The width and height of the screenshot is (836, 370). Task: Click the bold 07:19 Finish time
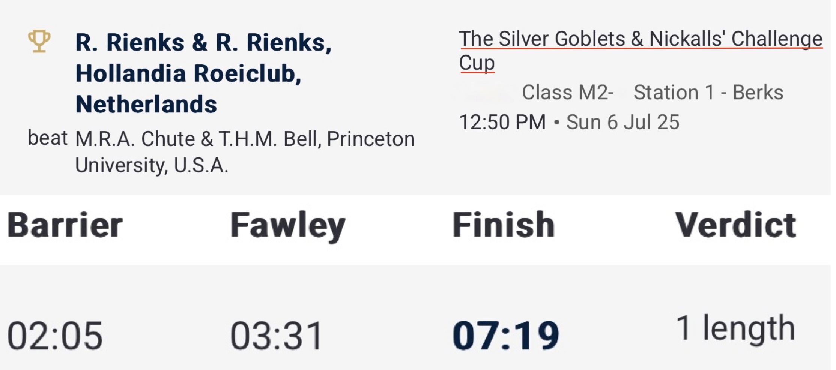(506, 336)
